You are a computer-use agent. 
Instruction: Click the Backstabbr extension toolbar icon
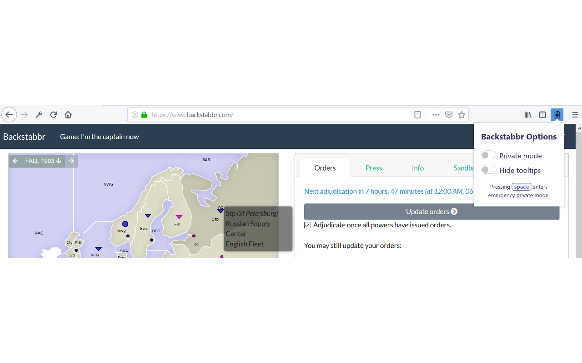click(557, 115)
